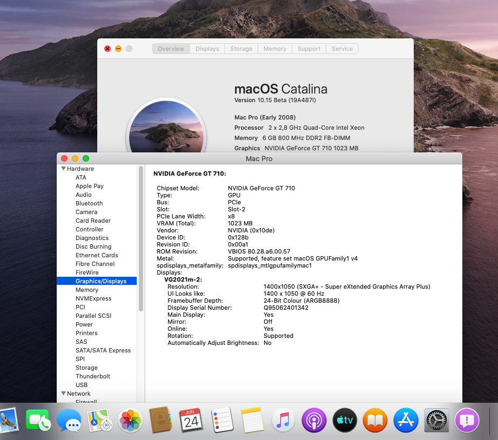
Task: Open Contacts book icon in dock
Action: coord(161,421)
